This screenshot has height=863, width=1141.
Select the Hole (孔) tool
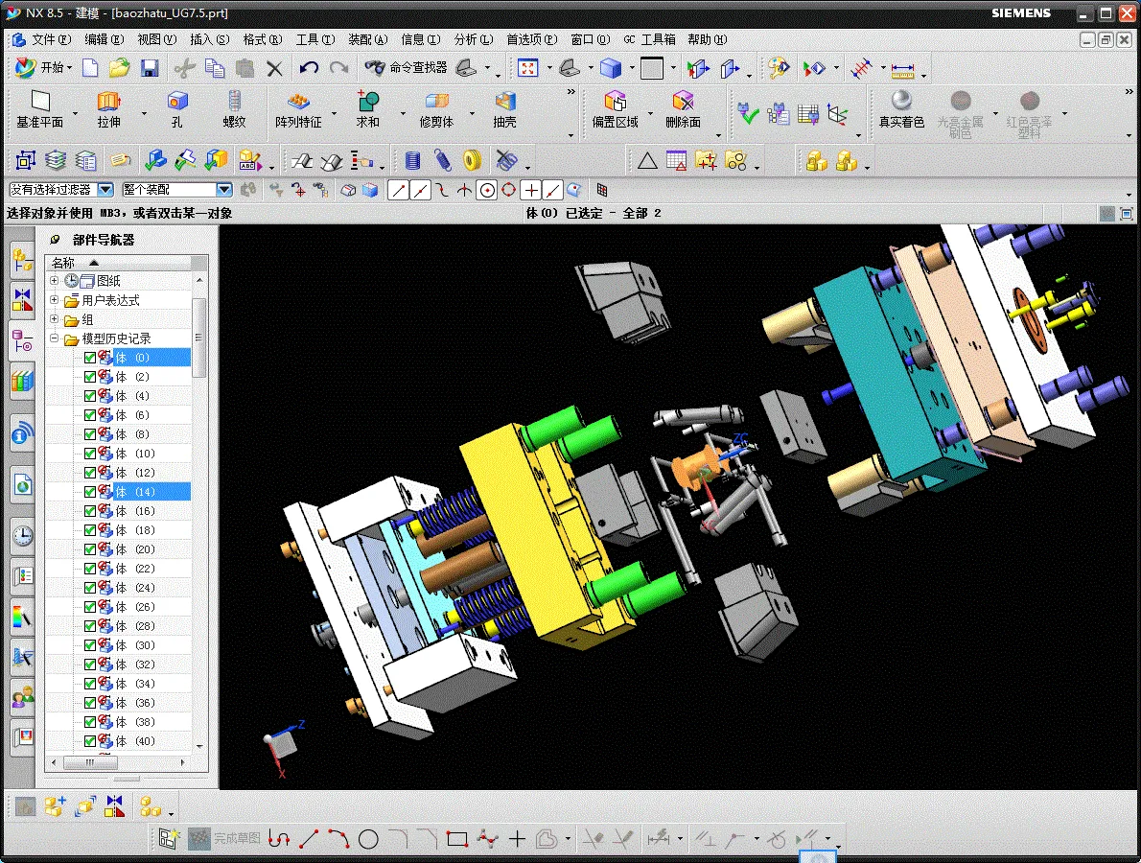pos(176,110)
